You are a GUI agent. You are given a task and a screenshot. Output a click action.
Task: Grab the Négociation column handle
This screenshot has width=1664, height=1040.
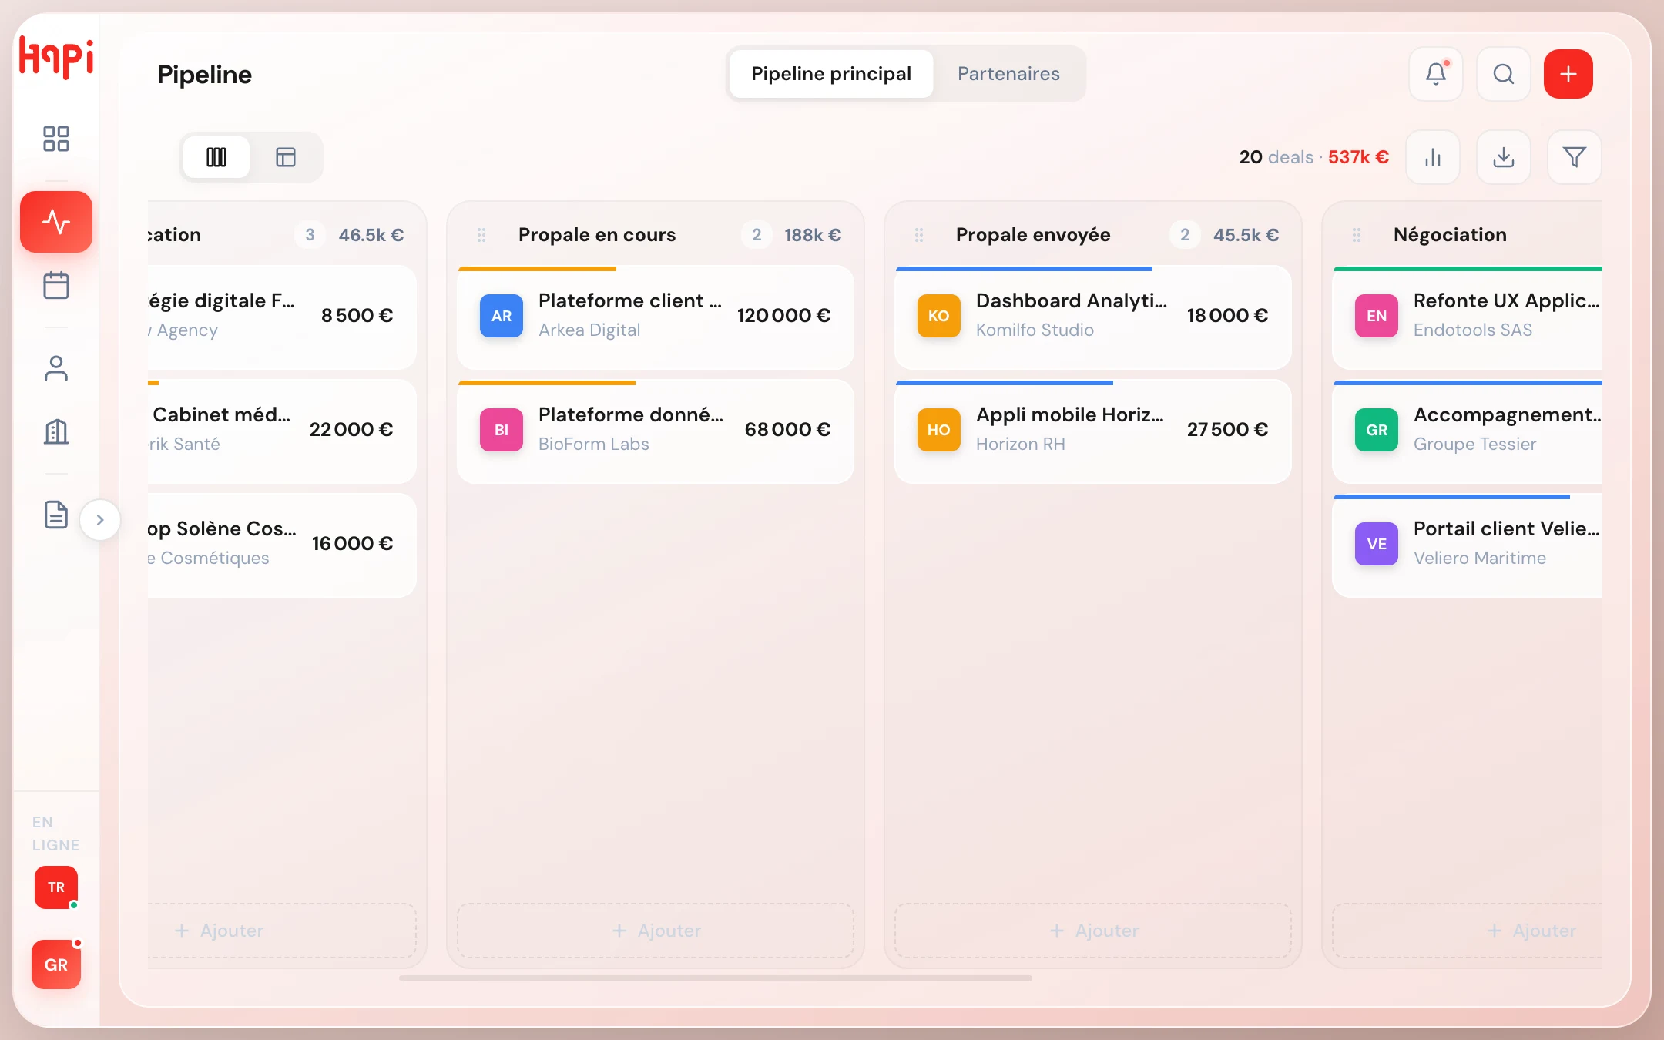pyautogui.click(x=1357, y=235)
